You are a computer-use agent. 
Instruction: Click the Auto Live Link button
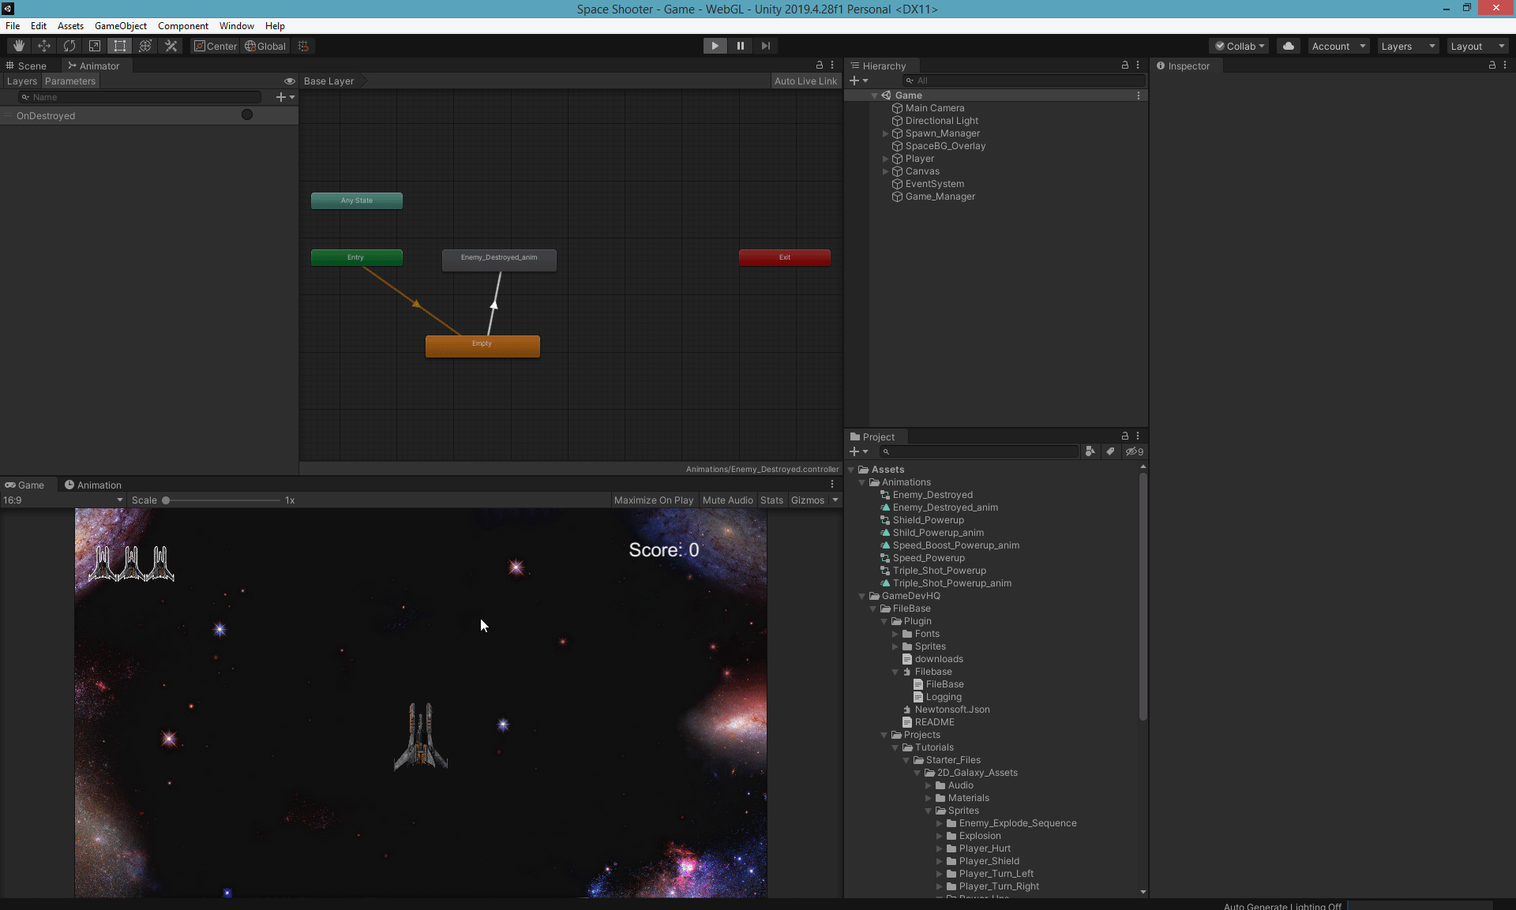[805, 81]
